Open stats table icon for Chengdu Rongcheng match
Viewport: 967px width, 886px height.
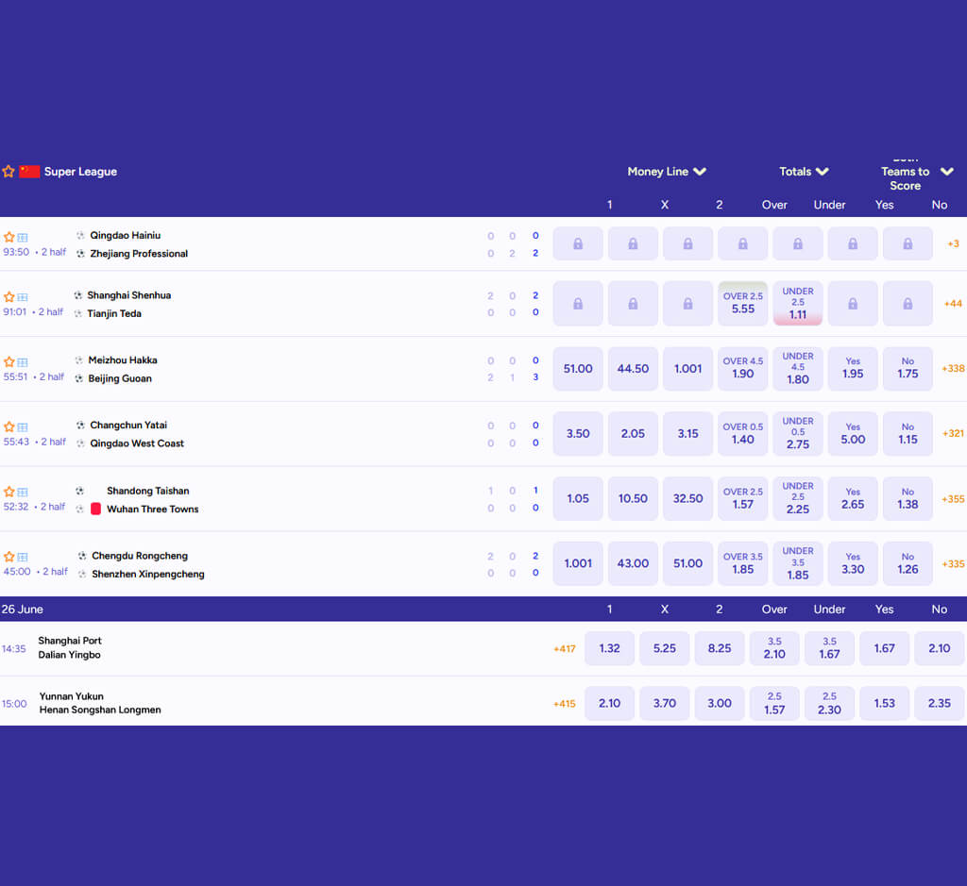point(23,557)
